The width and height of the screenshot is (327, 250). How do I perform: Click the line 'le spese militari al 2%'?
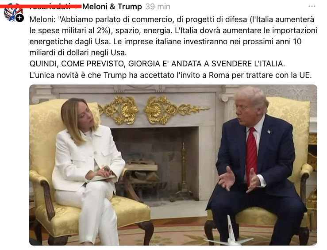tap(173, 31)
